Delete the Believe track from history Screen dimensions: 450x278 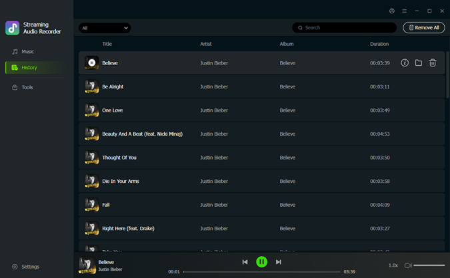tap(433, 63)
